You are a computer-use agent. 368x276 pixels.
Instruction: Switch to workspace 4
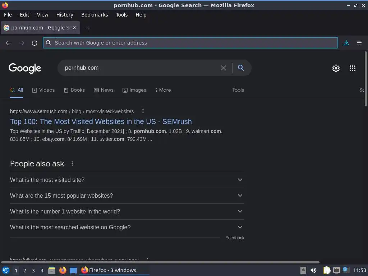(x=42, y=271)
